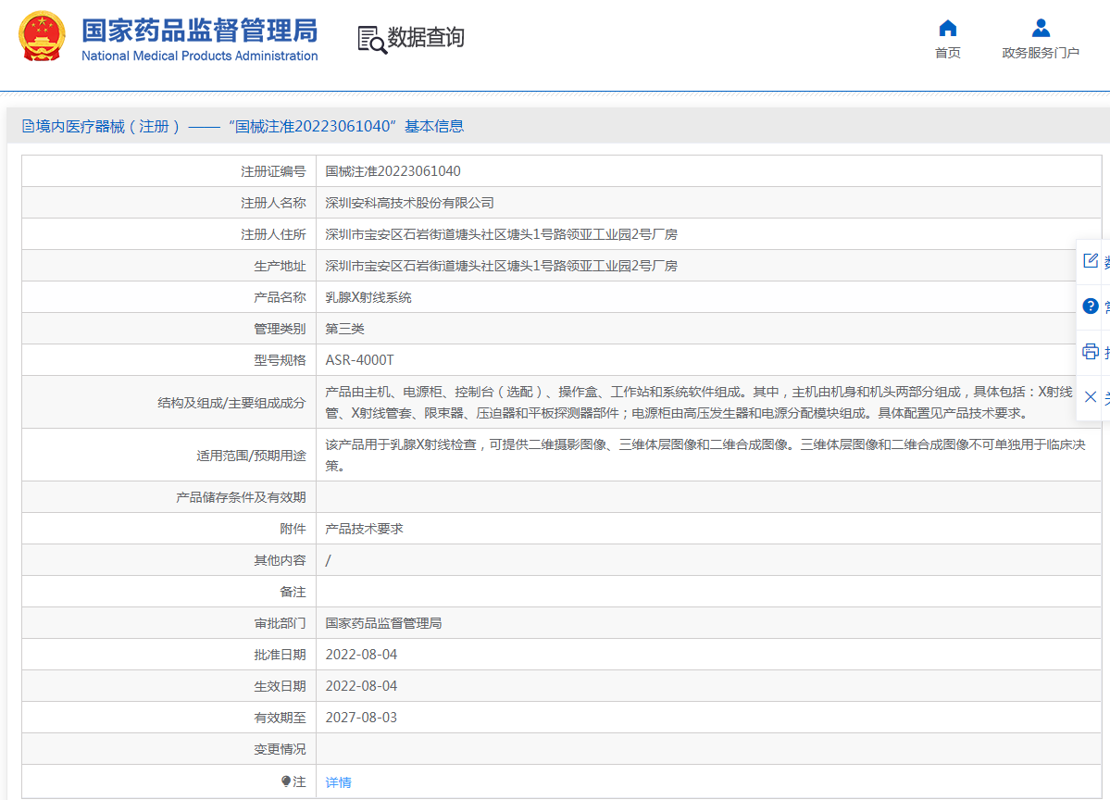Click the 审批部门 label
The height and width of the screenshot is (800, 1110).
click(280, 623)
